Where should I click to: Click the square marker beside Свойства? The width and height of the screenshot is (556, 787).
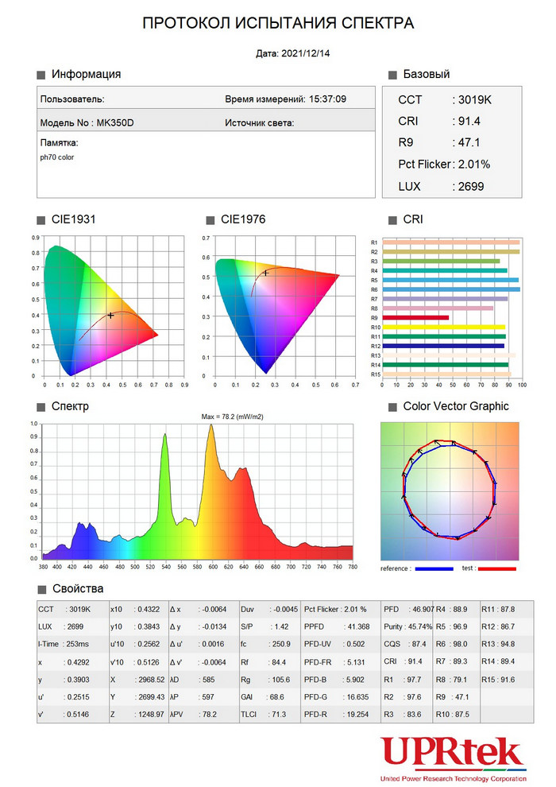point(42,590)
